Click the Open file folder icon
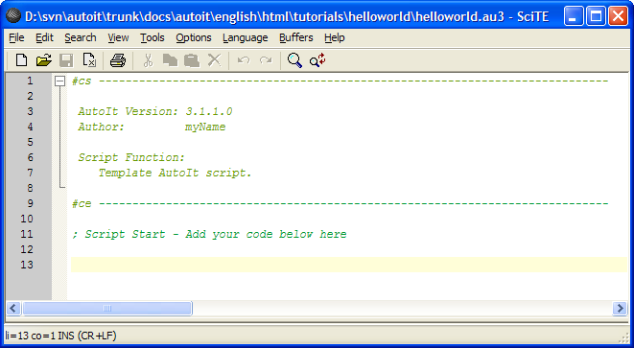This screenshot has width=634, height=348. 44,60
